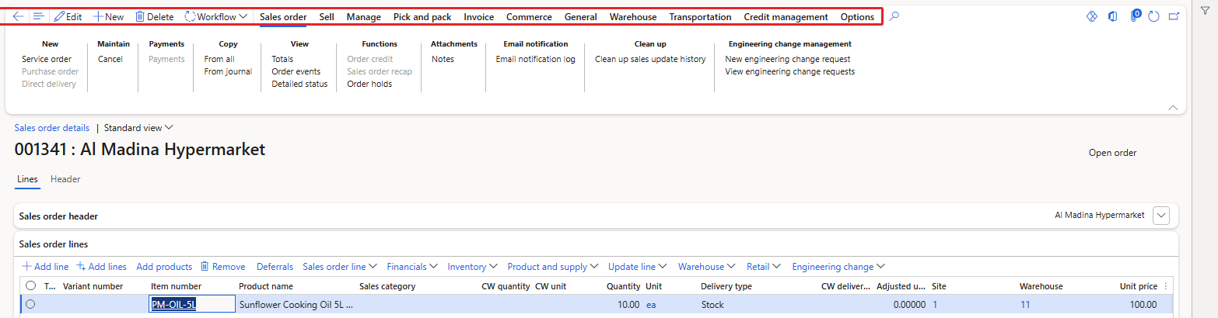1218x318 pixels.
Task: Click the Add line plus button
Action: pos(45,267)
